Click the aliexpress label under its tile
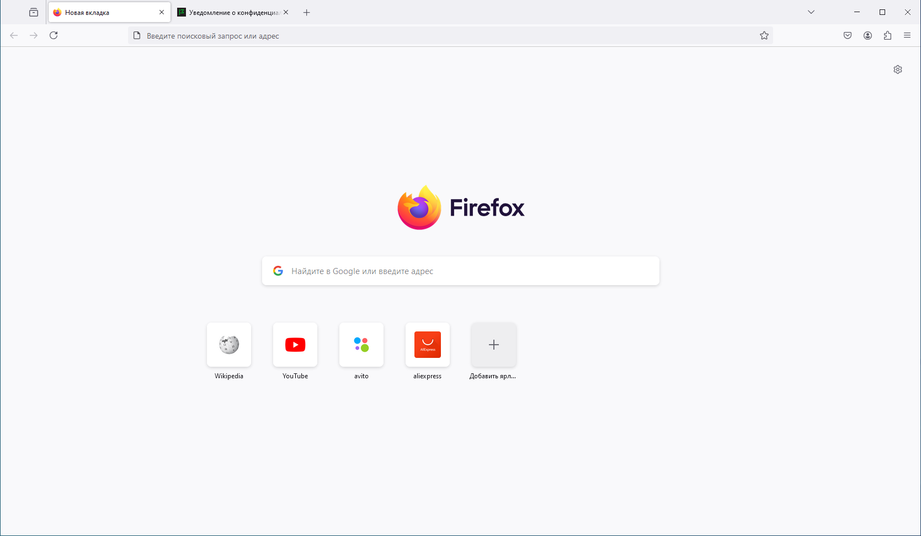921x536 pixels. tap(428, 376)
